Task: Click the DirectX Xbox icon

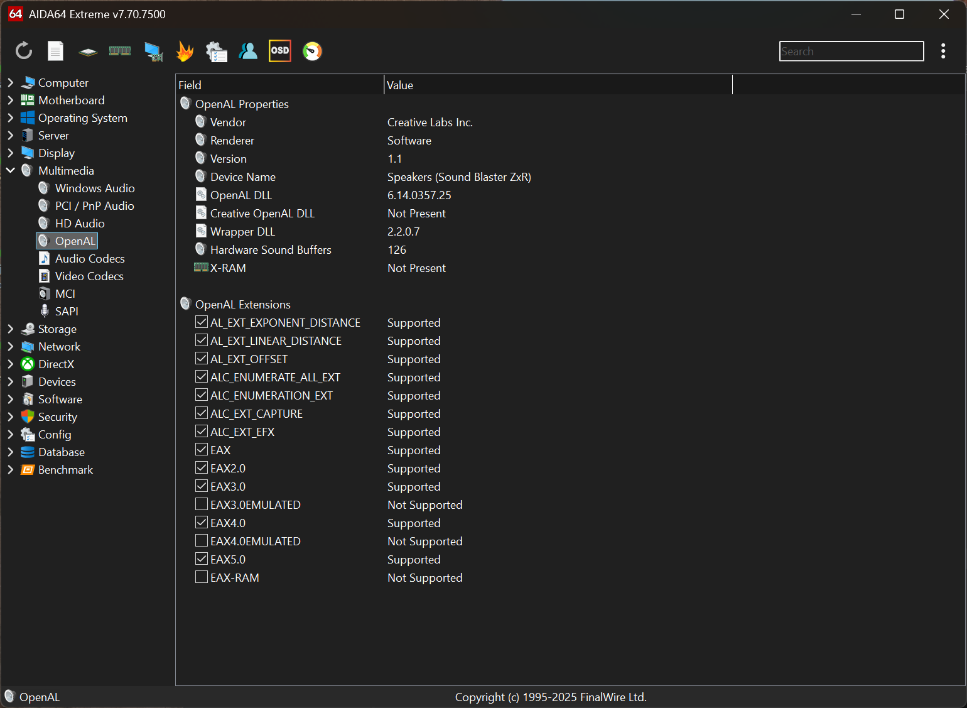Action: point(28,364)
